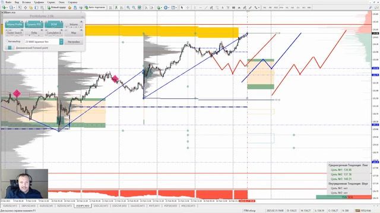
Task: Open the Japanese Yen contract dropdown arrow
Action: (x=61, y=41)
